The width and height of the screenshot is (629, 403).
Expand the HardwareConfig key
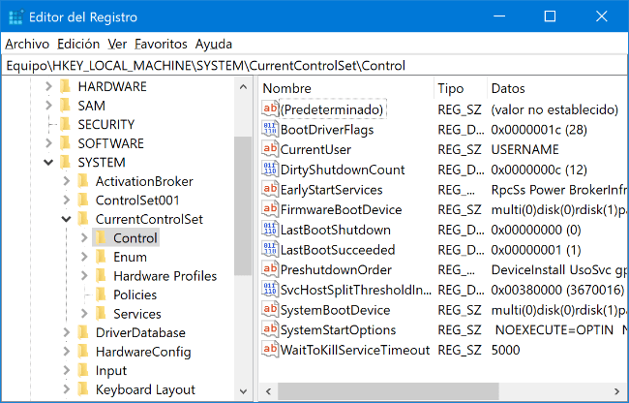66,352
